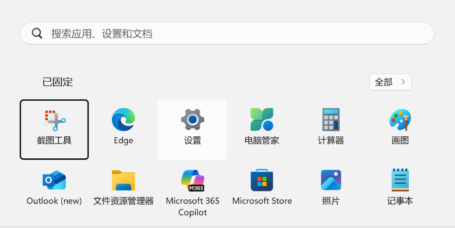455x228 pixels.
Task: Launch the Edge browser
Action: click(x=123, y=129)
